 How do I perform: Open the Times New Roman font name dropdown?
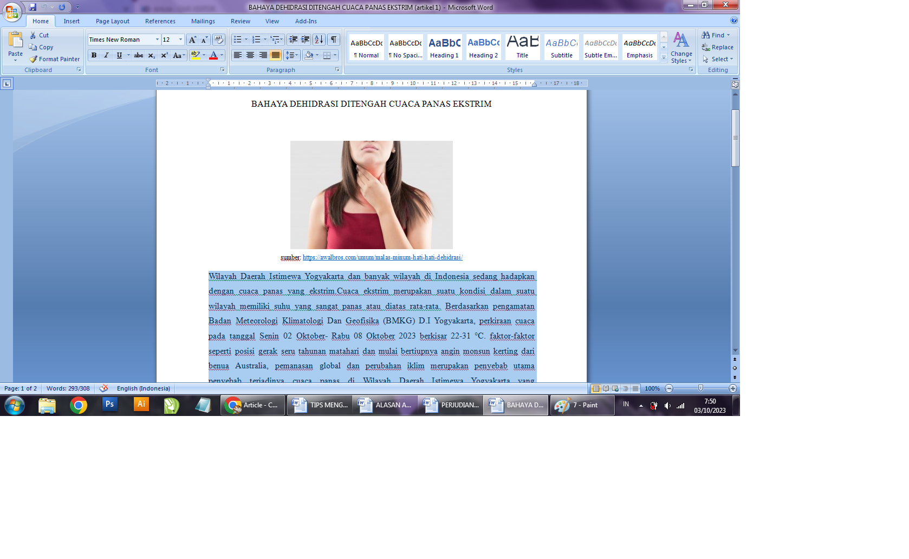click(x=157, y=40)
